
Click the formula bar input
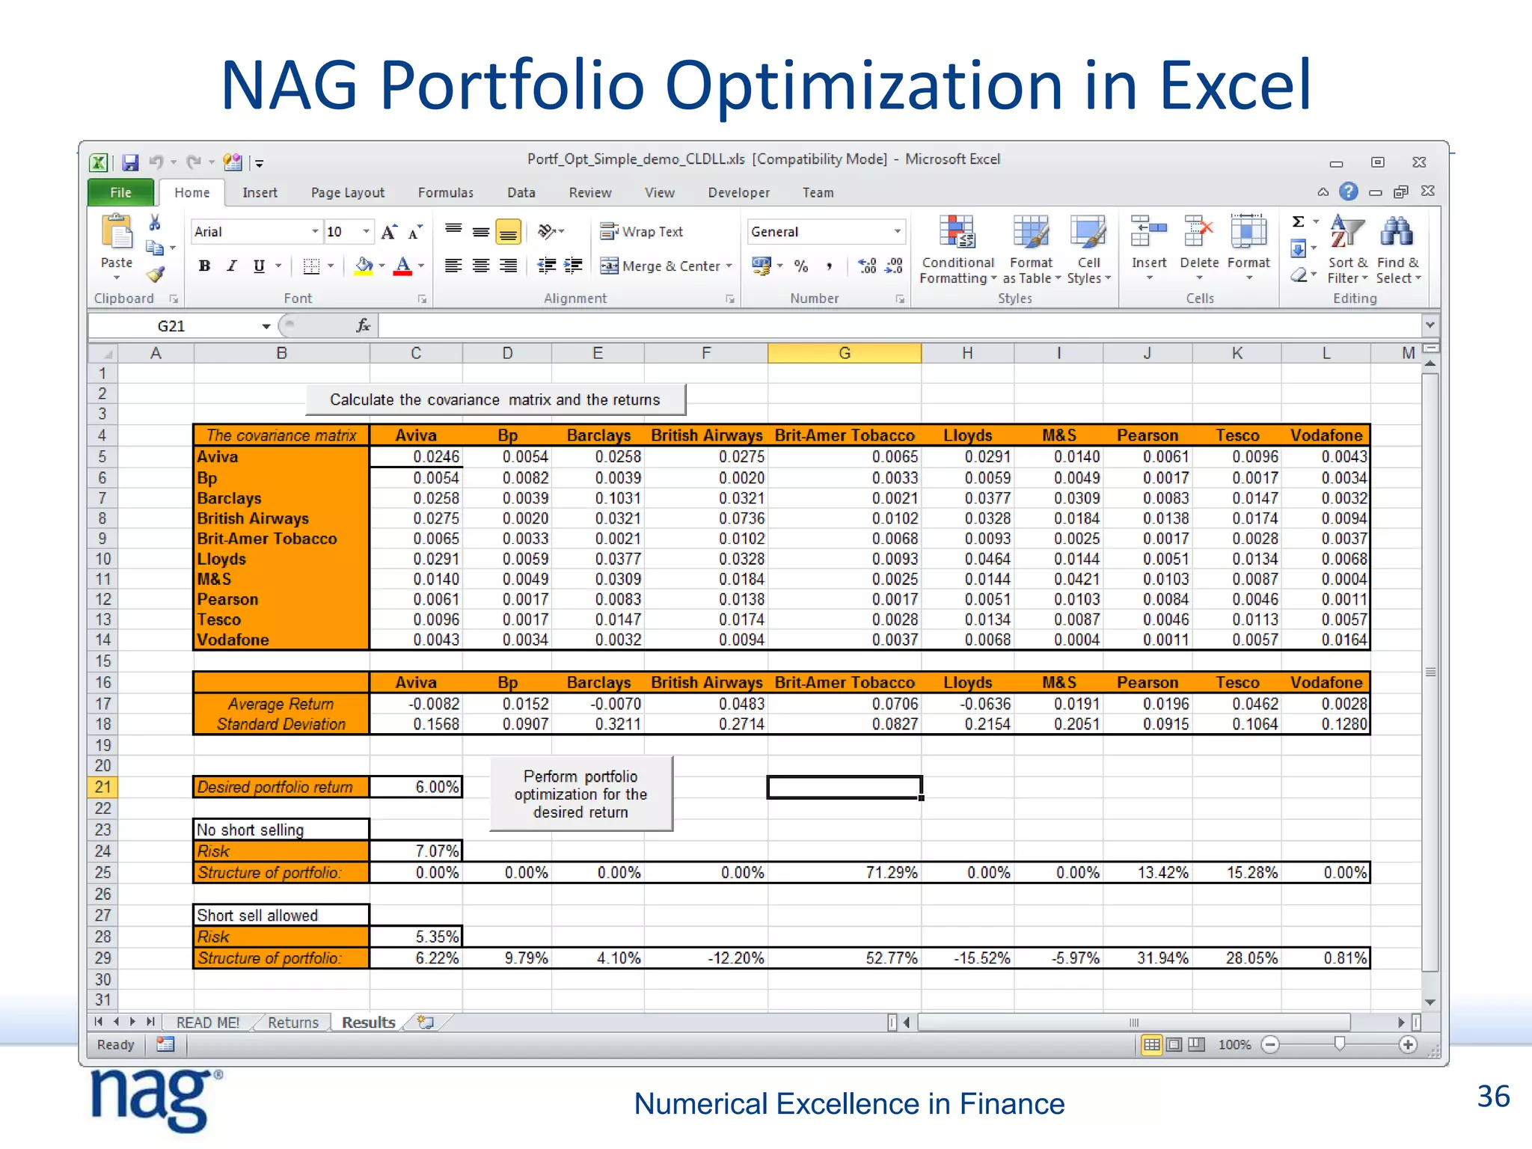(x=900, y=325)
